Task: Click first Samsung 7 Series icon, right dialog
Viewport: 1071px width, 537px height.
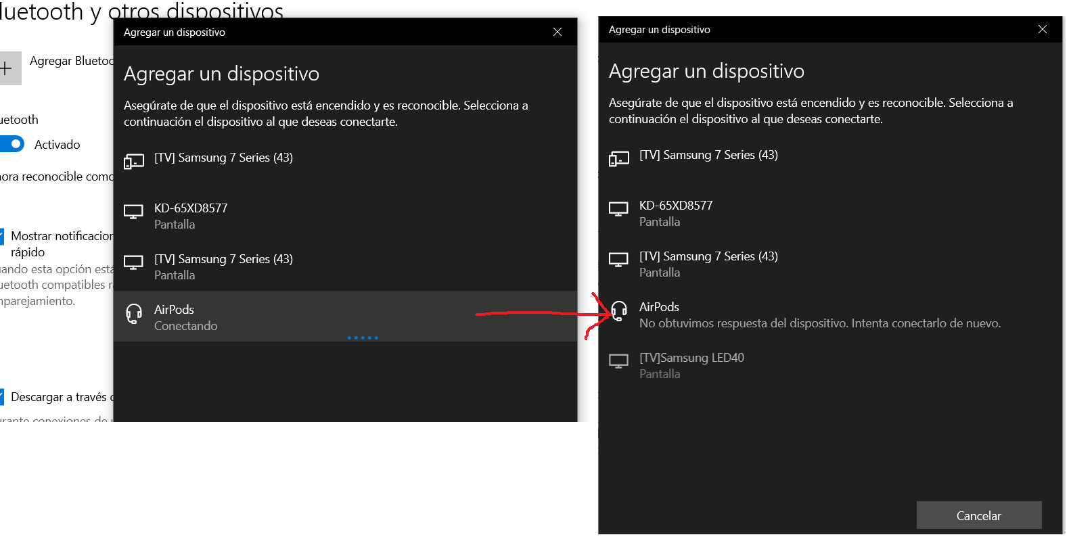Action: point(619,158)
